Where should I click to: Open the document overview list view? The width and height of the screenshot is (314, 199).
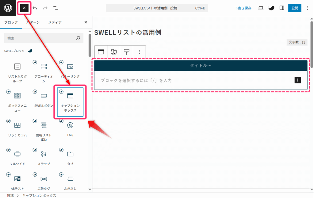click(x=56, y=8)
